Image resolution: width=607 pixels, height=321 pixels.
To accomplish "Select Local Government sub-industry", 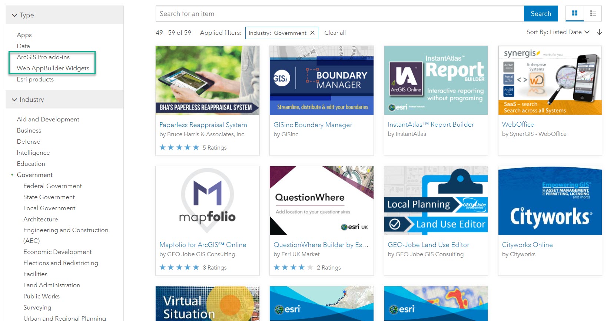I will [49, 208].
